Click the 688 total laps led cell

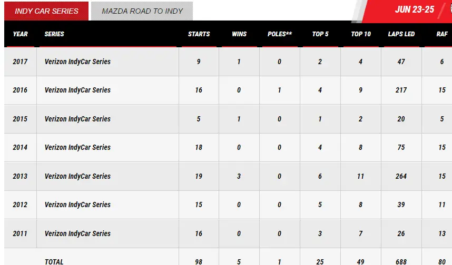(401, 261)
